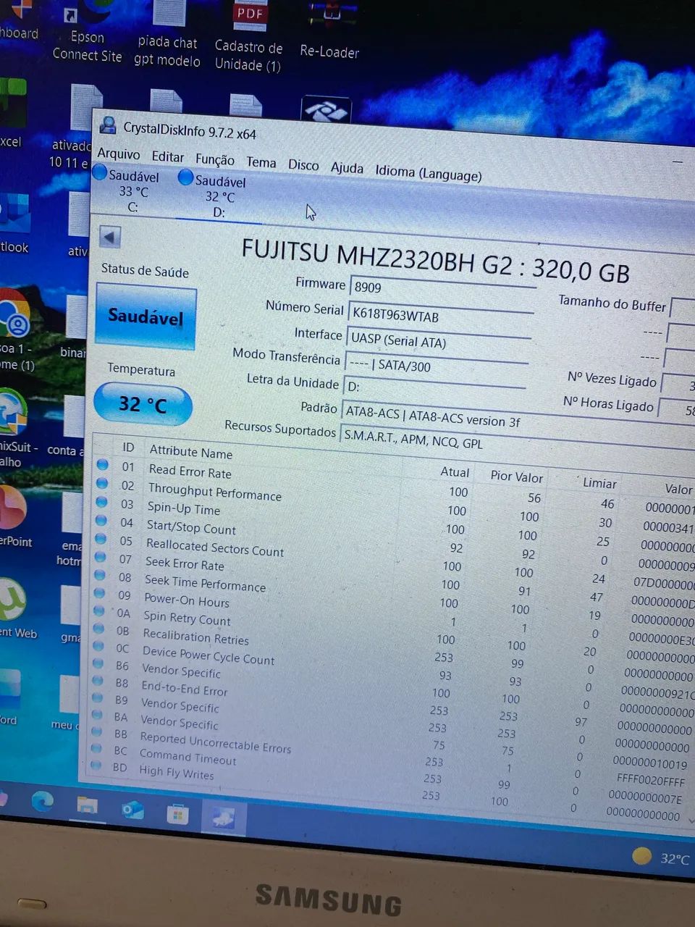This screenshot has width=695, height=927.
Task: Click the Atual column header
Action: coord(455,471)
